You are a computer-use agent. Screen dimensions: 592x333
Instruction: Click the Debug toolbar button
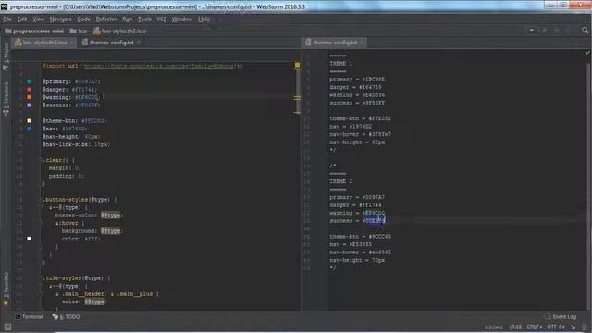(556, 31)
